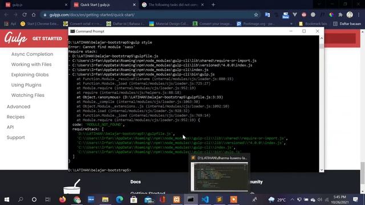Open Material Design Col... bookmark
The width and height of the screenshot is (365, 205).
[169, 24]
